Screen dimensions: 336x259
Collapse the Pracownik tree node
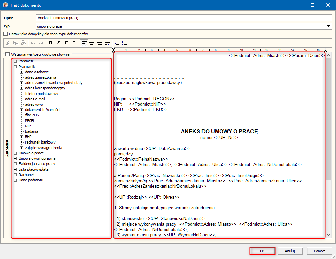[x=15, y=67]
